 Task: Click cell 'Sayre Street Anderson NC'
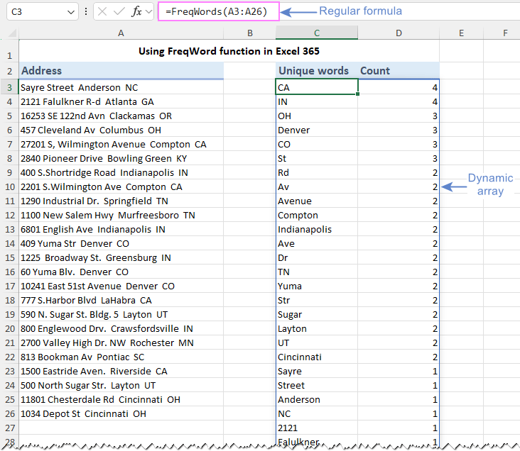(121, 87)
